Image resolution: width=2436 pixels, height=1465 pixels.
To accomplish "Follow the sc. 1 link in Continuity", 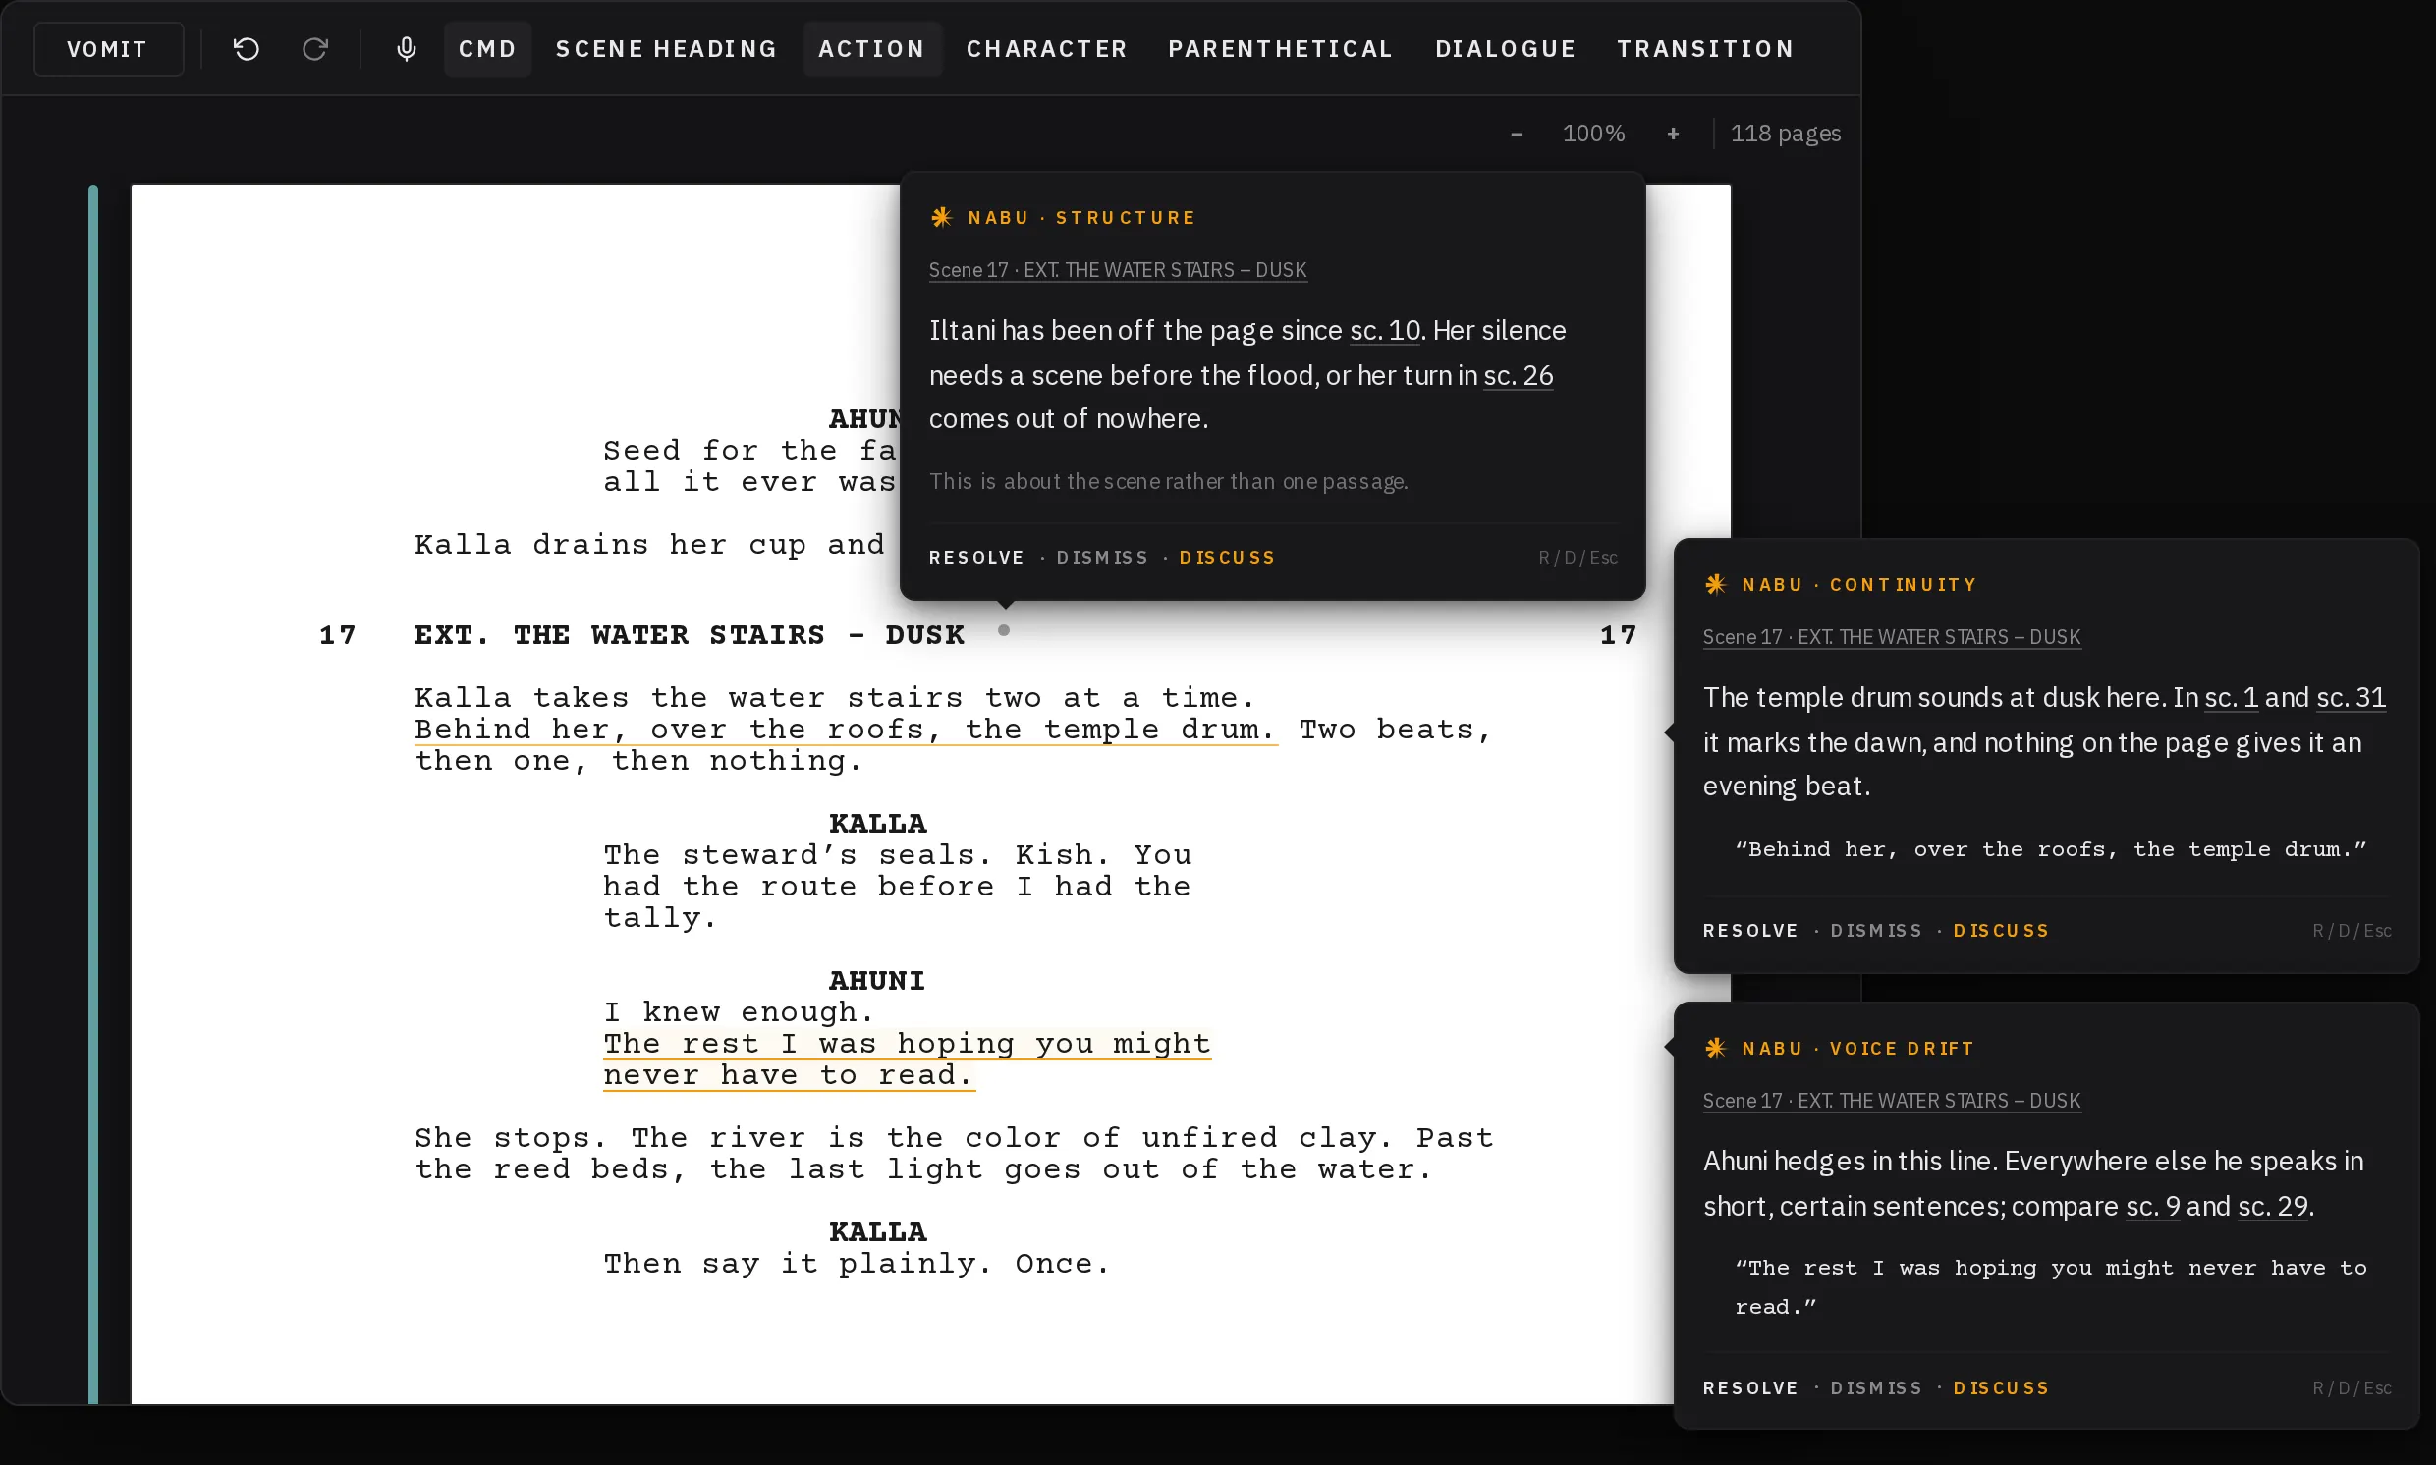I will pyautogui.click(x=2232, y=697).
